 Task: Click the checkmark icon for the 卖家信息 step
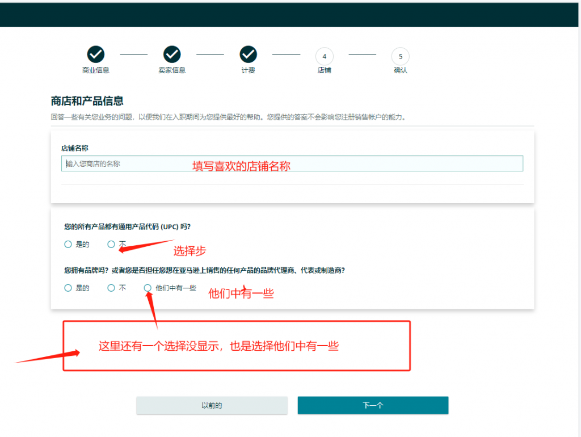pos(172,54)
